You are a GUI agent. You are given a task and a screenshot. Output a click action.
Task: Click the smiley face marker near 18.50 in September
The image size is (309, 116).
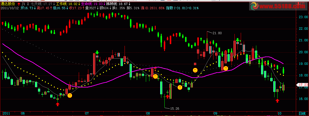tap(226, 68)
